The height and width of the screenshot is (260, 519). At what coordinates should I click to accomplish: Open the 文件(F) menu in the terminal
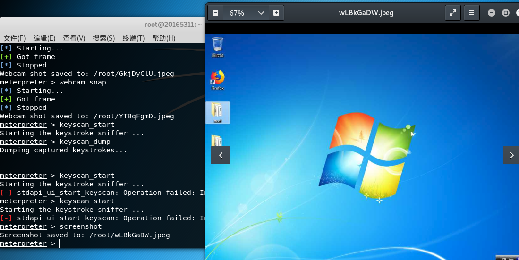point(15,38)
